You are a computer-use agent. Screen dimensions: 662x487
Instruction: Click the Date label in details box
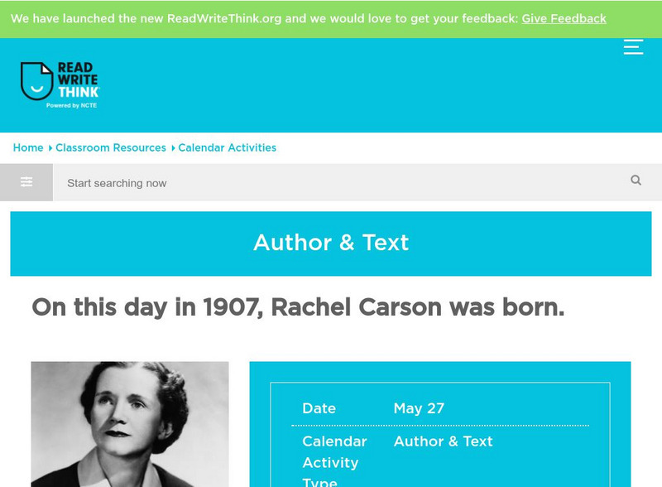click(319, 408)
